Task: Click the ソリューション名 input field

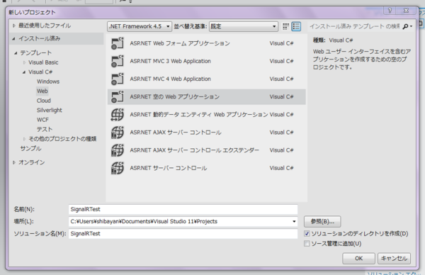Action: [183, 233]
